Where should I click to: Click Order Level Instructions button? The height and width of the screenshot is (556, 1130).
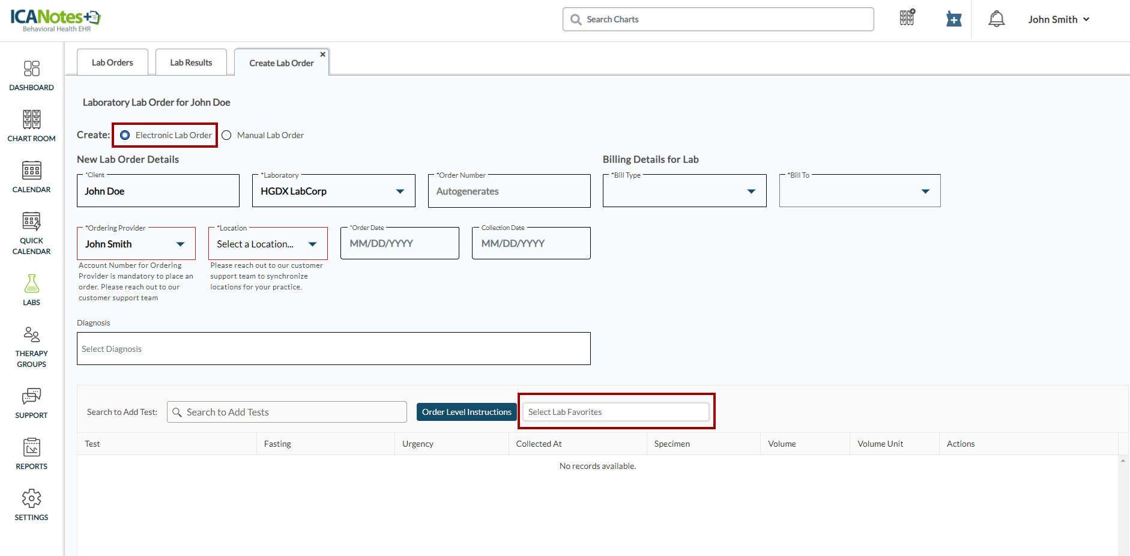click(467, 412)
